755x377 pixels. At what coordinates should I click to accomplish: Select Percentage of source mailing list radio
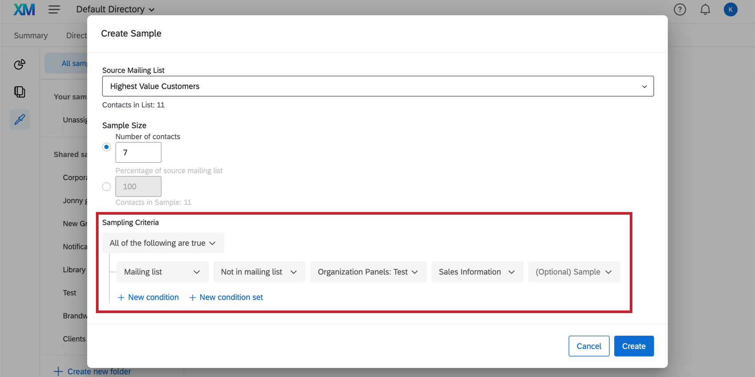point(107,187)
